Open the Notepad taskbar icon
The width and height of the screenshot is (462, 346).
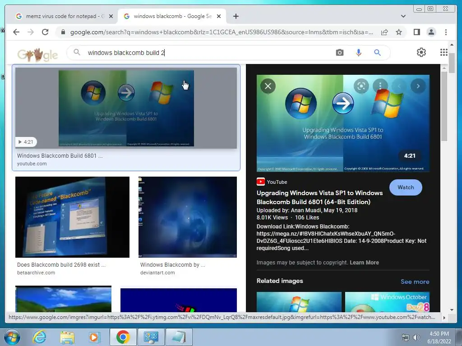(x=179, y=337)
